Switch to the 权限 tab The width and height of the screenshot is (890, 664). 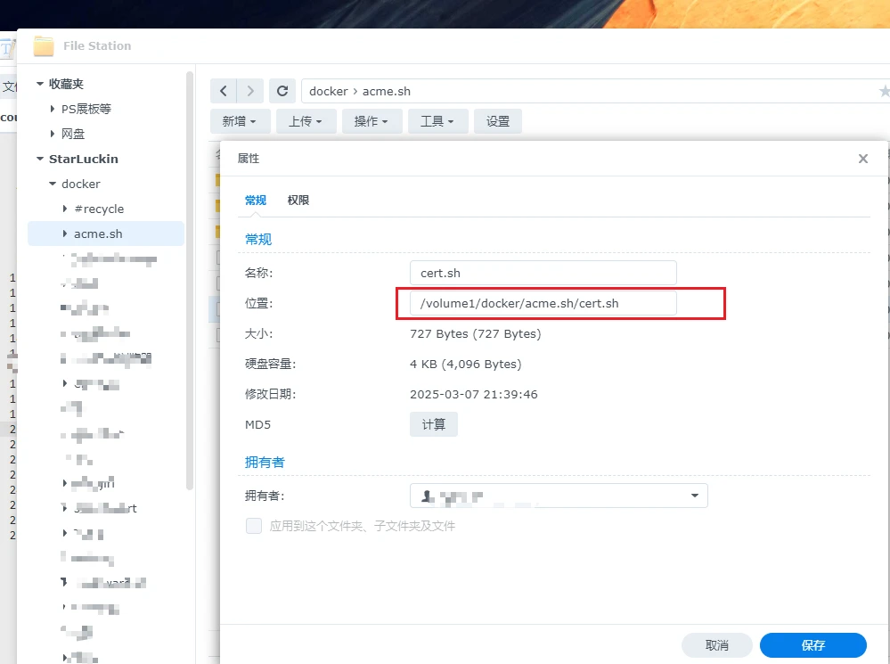point(298,200)
